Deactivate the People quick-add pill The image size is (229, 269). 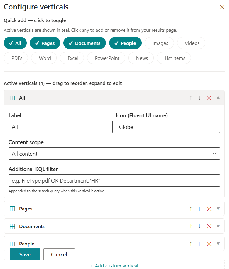point(125,43)
